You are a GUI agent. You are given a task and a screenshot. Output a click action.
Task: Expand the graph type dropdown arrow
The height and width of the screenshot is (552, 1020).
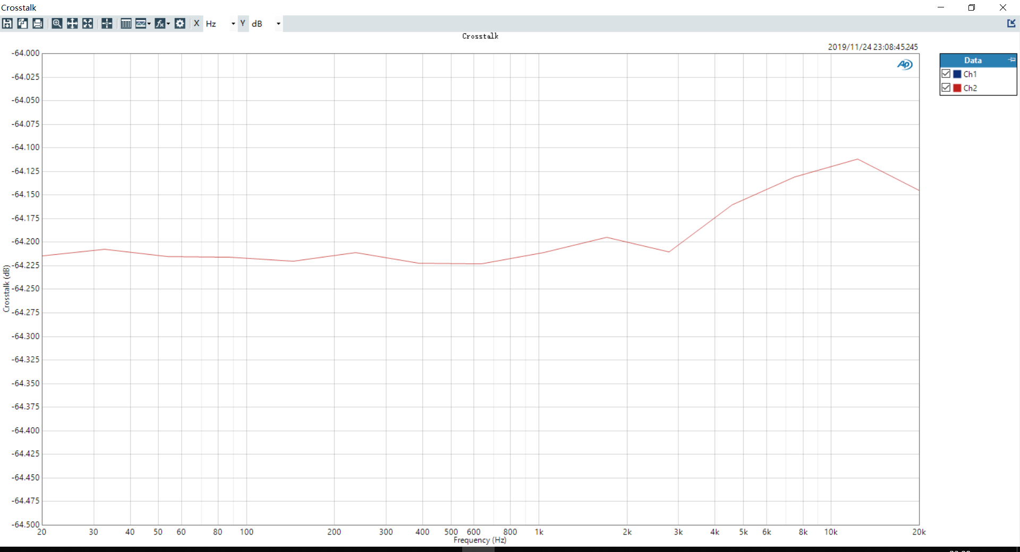pyautogui.click(x=149, y=24)
